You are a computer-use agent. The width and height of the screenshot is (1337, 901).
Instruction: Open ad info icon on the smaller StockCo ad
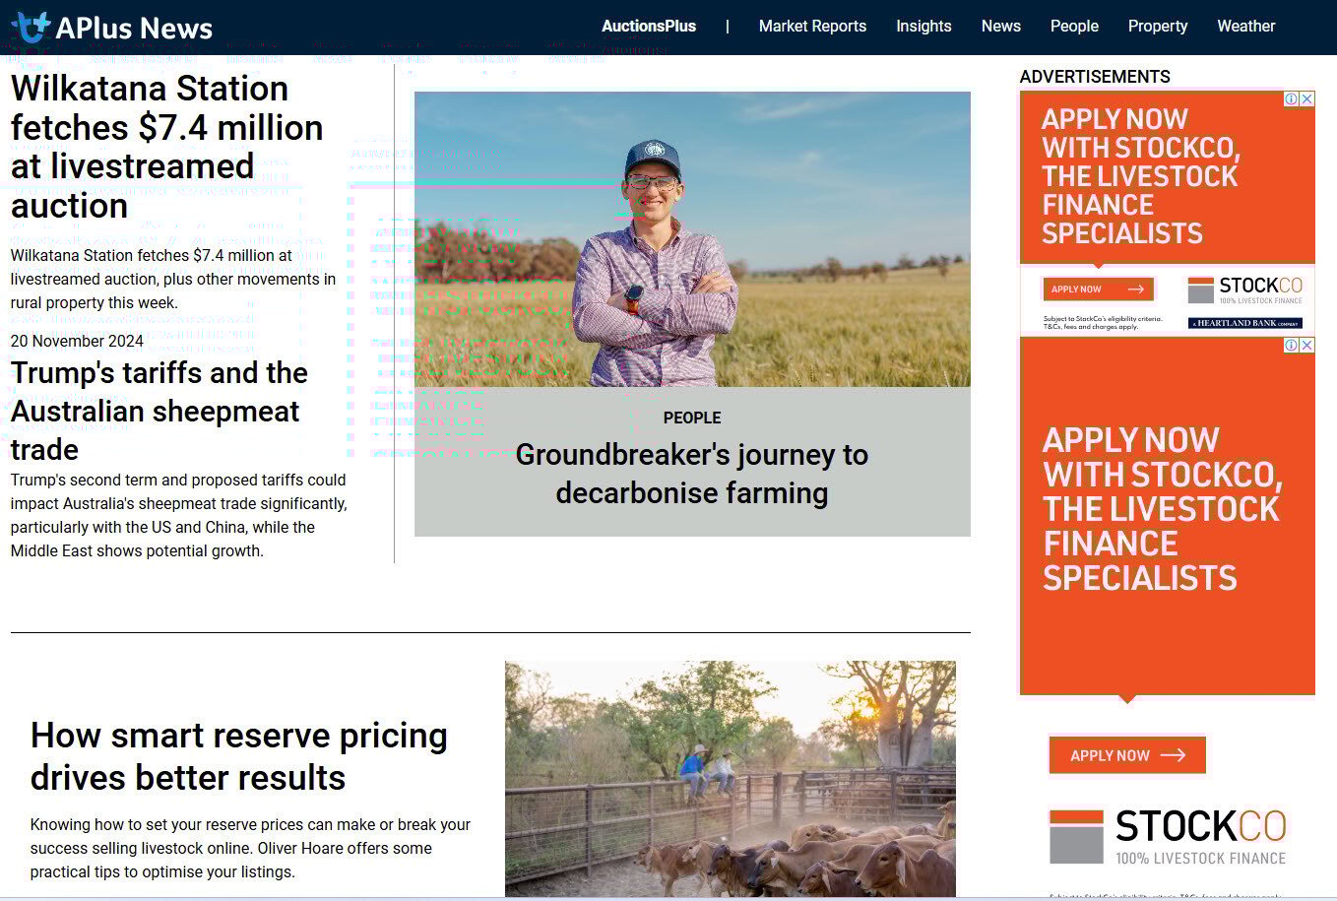point(1292,99)
